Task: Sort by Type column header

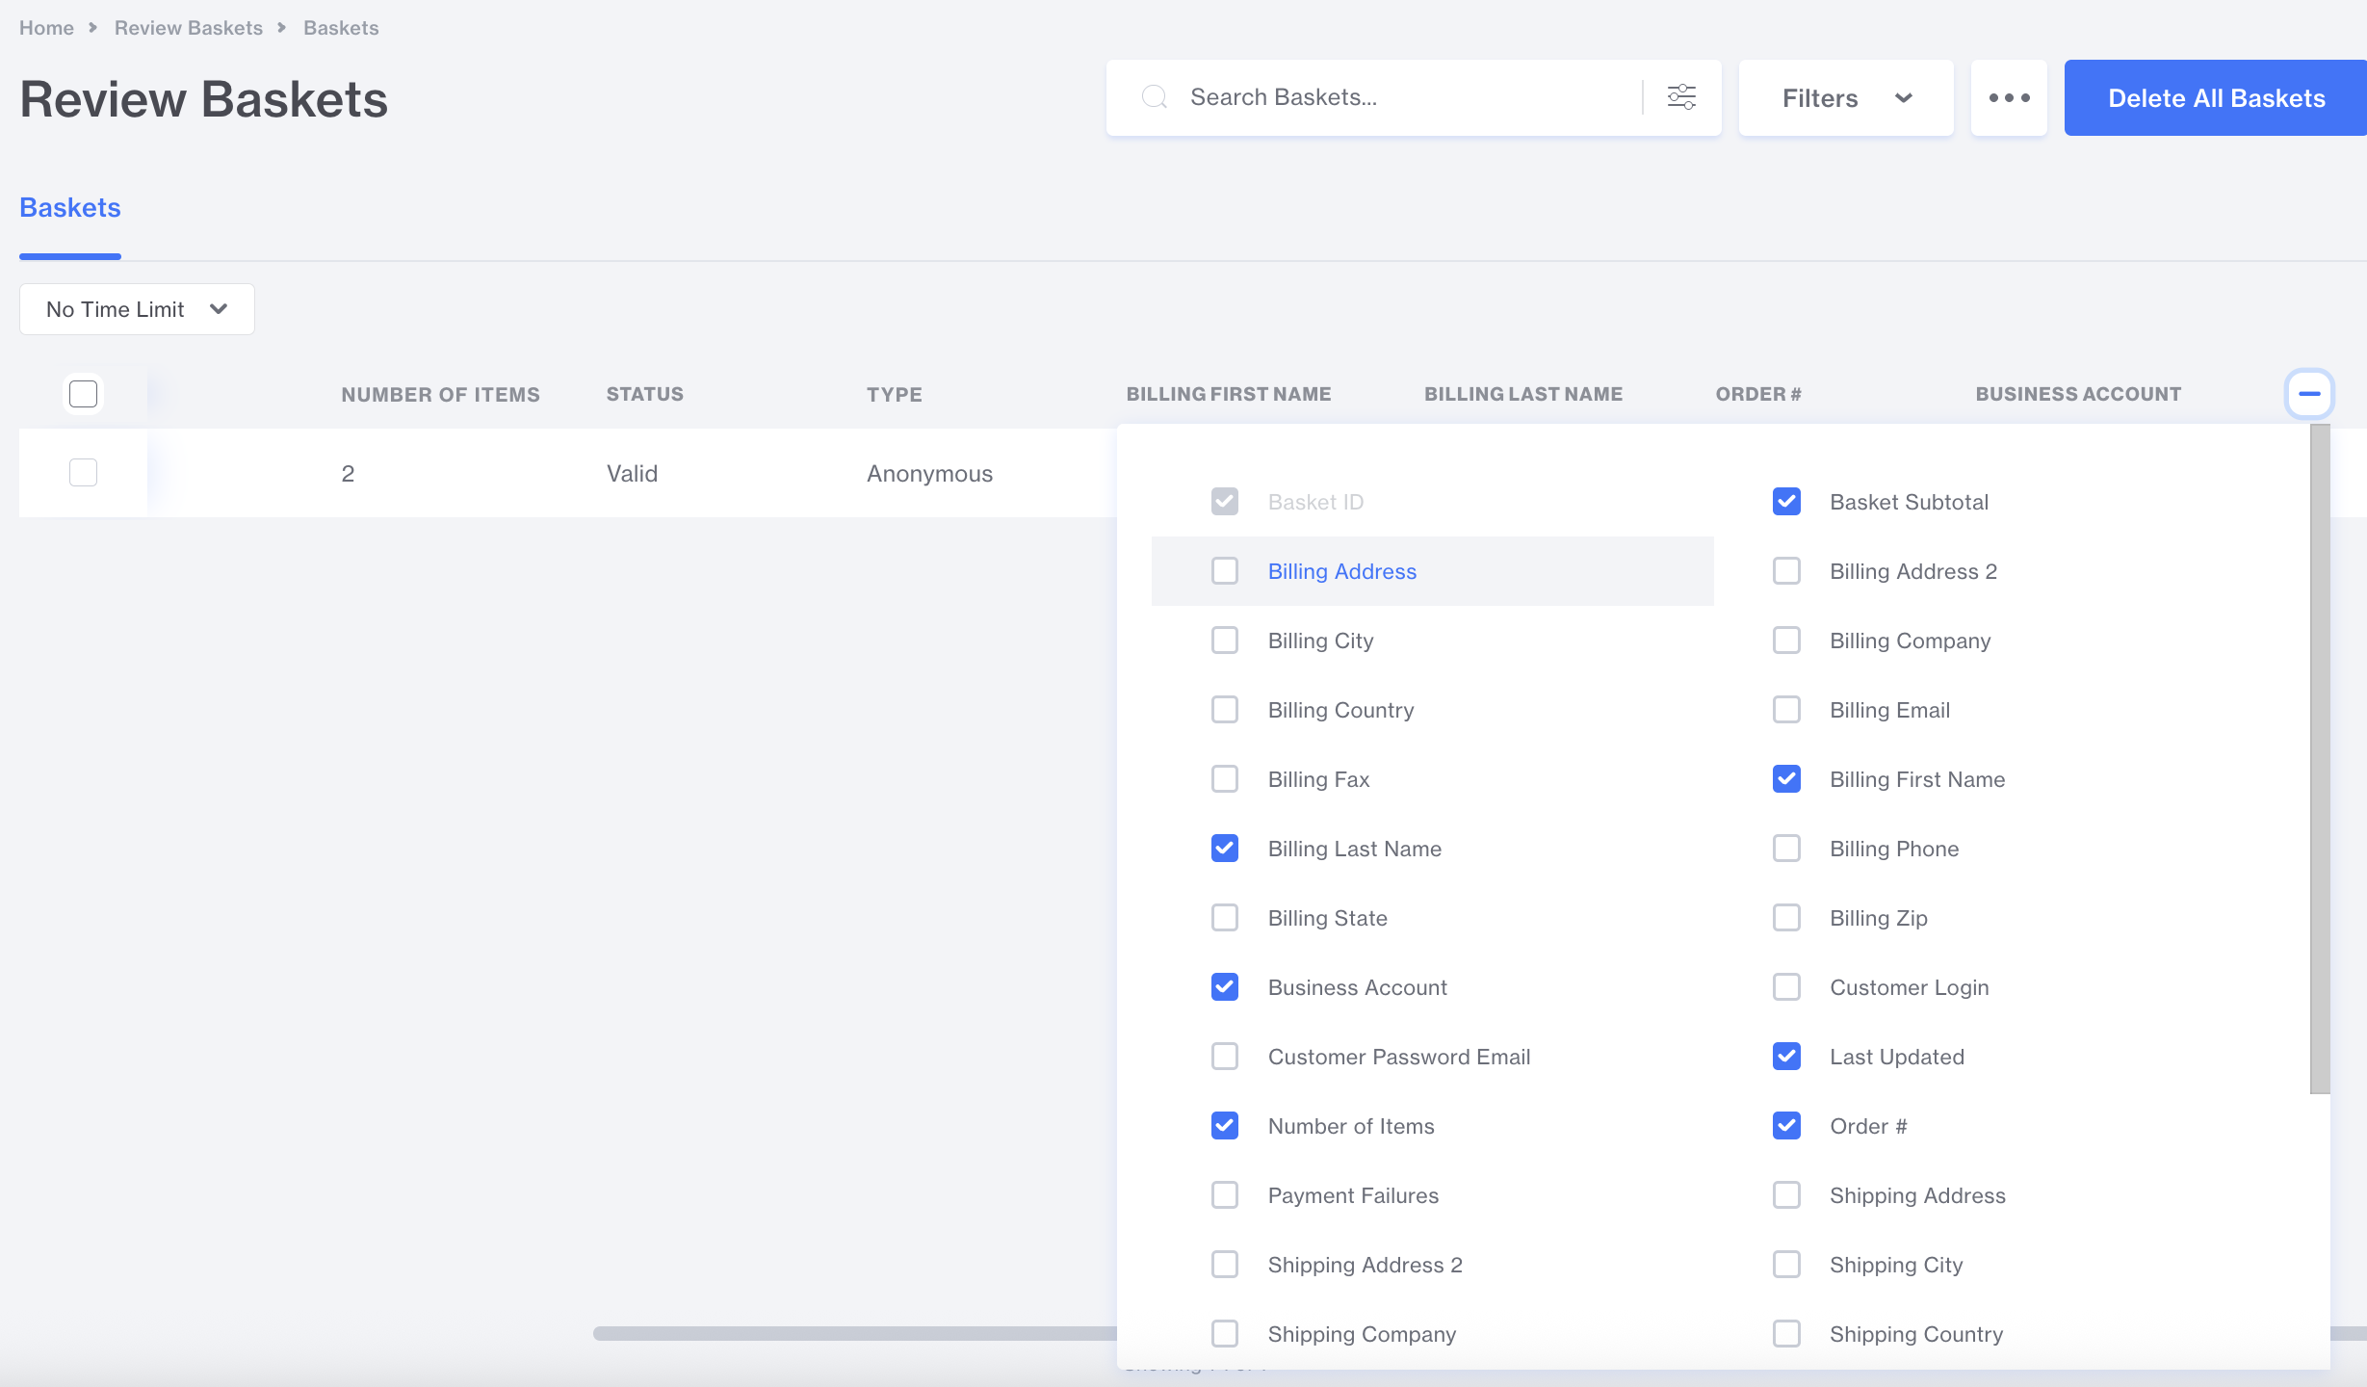Action: (895, 394)
